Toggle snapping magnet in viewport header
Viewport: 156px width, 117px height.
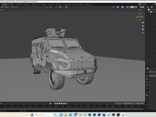60,7
